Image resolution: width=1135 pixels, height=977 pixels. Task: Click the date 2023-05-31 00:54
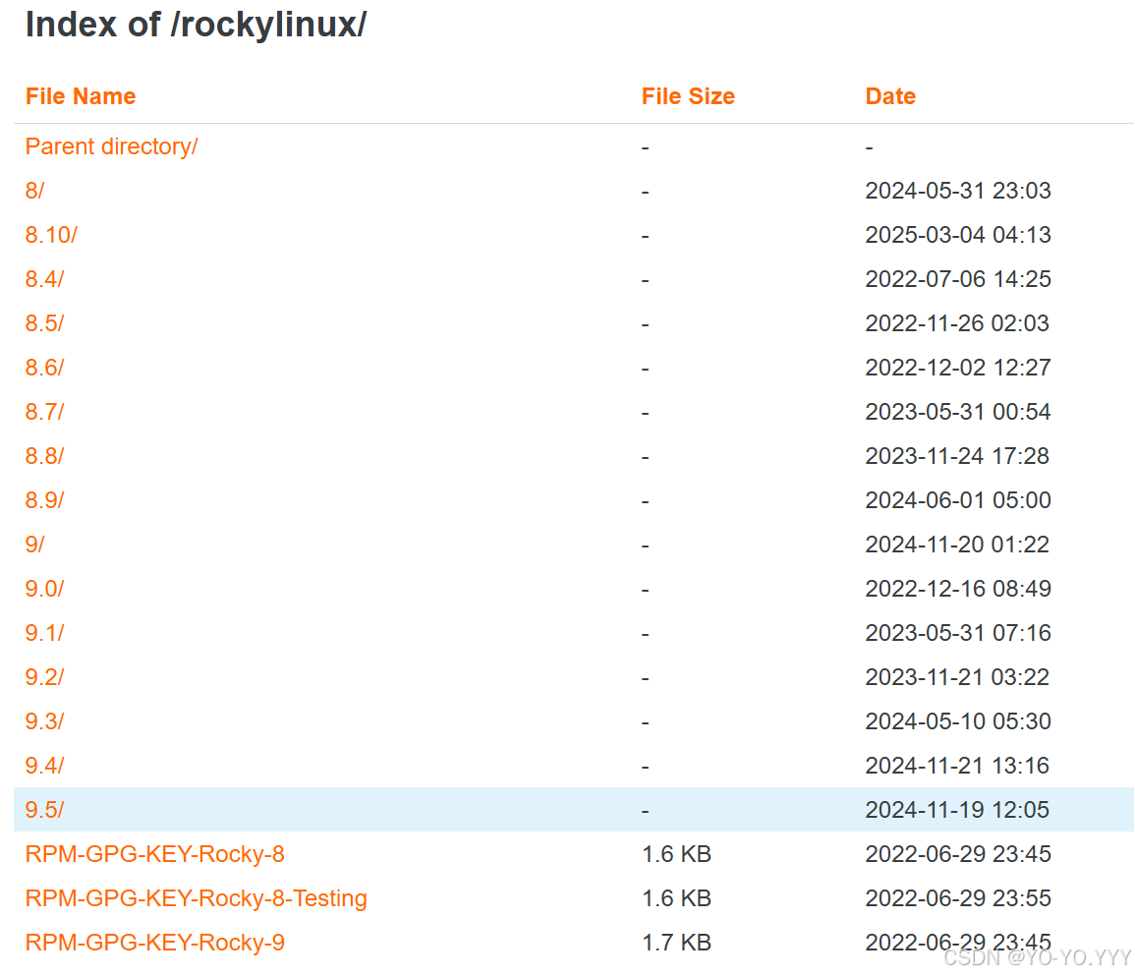click(x=958, y=412)
